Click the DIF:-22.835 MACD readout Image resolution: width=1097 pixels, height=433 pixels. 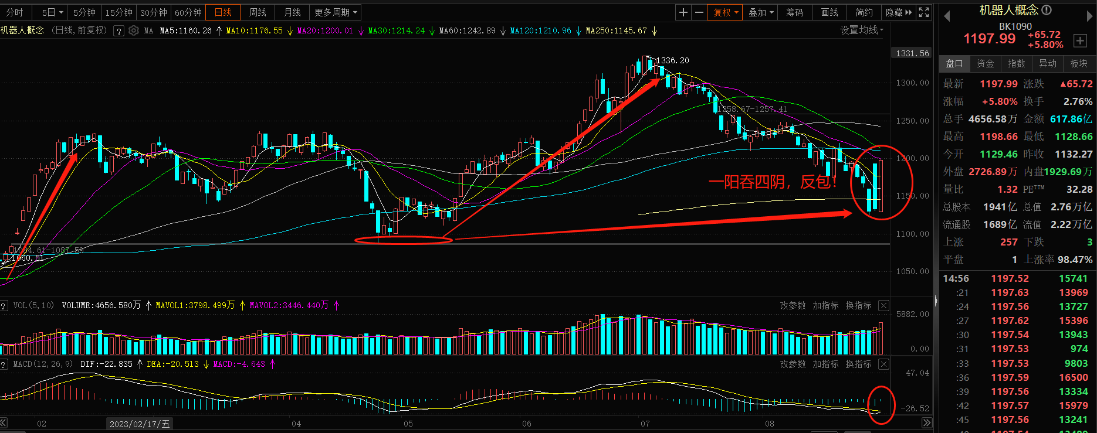click(x=107, y=364)
